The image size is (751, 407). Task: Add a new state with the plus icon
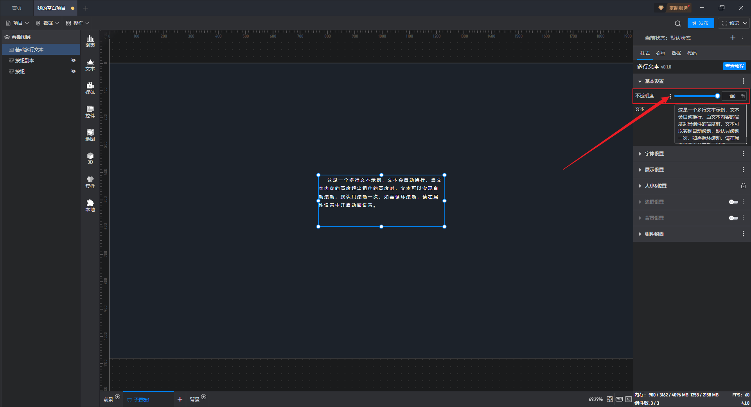tap(733, 38)
